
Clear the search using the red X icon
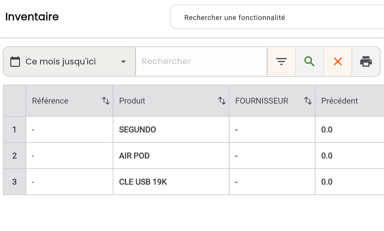(x=337, y=61)
